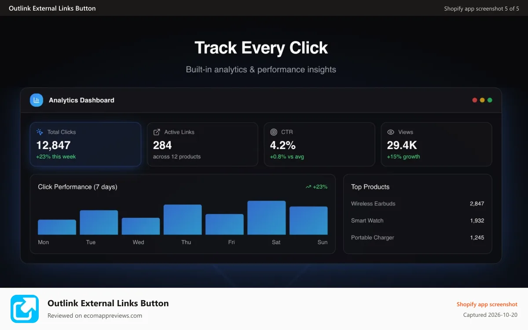528x330 pixels.
Task: Click the Analytics Dashboard title
Action: click(81, 100)
